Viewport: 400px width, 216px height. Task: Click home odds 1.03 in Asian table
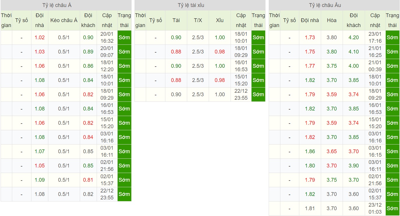(40, 52)
